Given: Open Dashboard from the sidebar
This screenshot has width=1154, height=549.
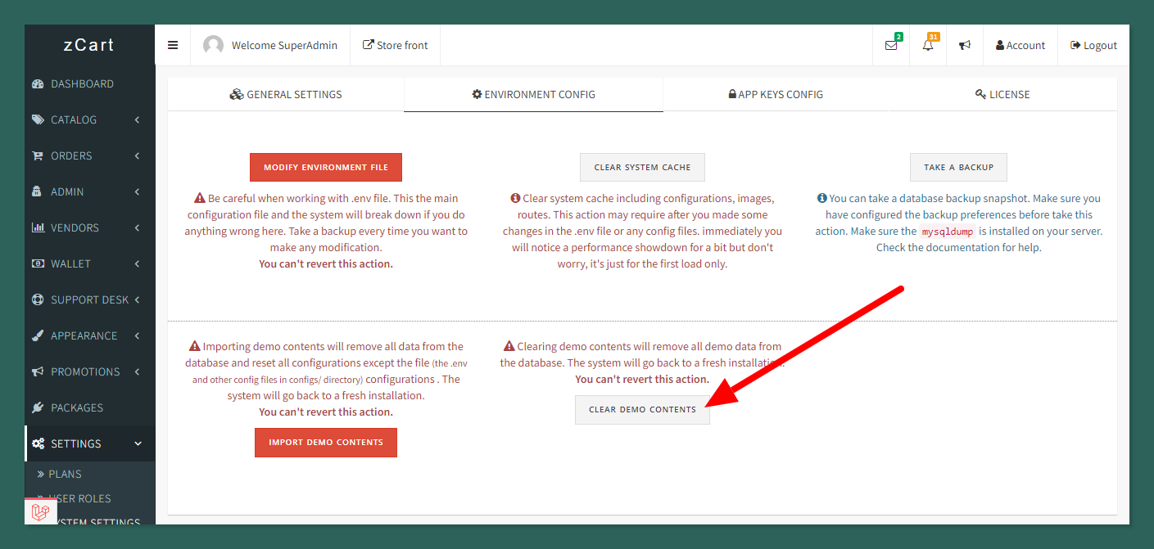Looking at the screenshot, I should coord(82,84).
